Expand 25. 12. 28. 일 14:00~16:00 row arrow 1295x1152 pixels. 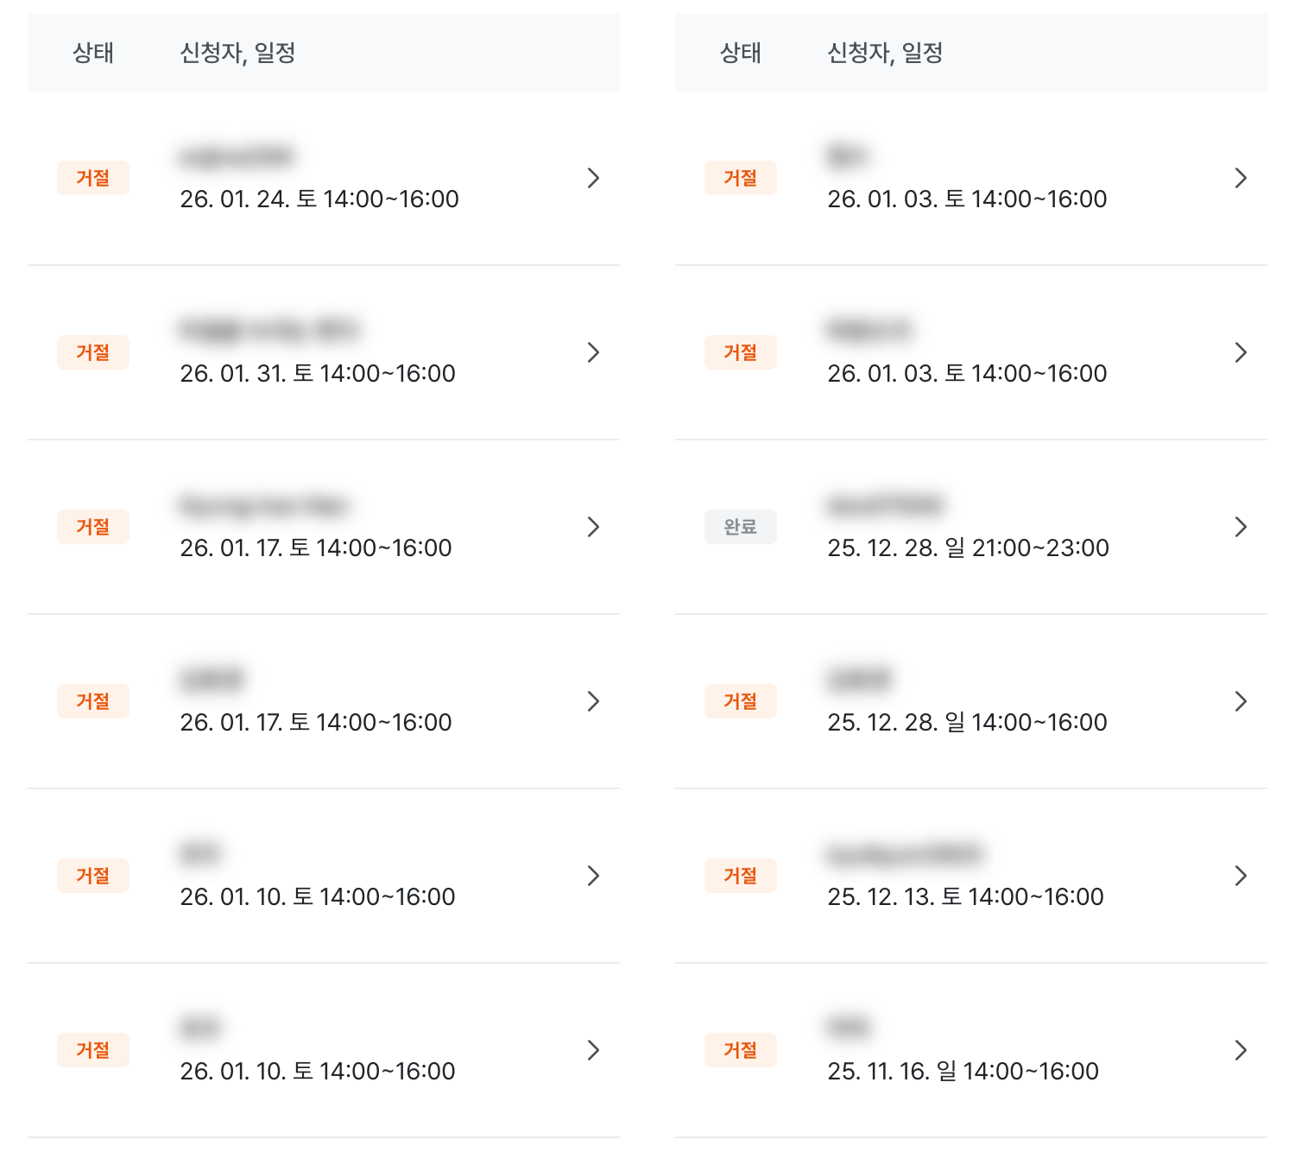click(1241, 701)
